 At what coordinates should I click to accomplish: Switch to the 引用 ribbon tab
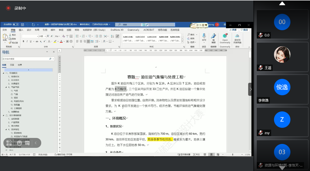pyautogui.click(x=45, y=30)
